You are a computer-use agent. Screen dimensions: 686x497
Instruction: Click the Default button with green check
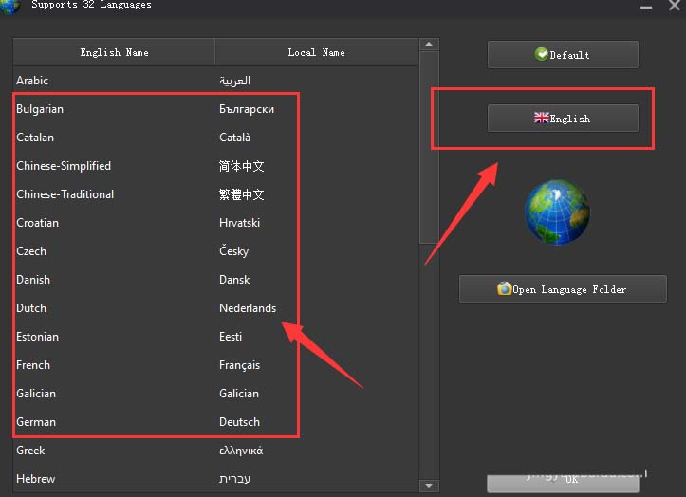(x=563, y=55)
